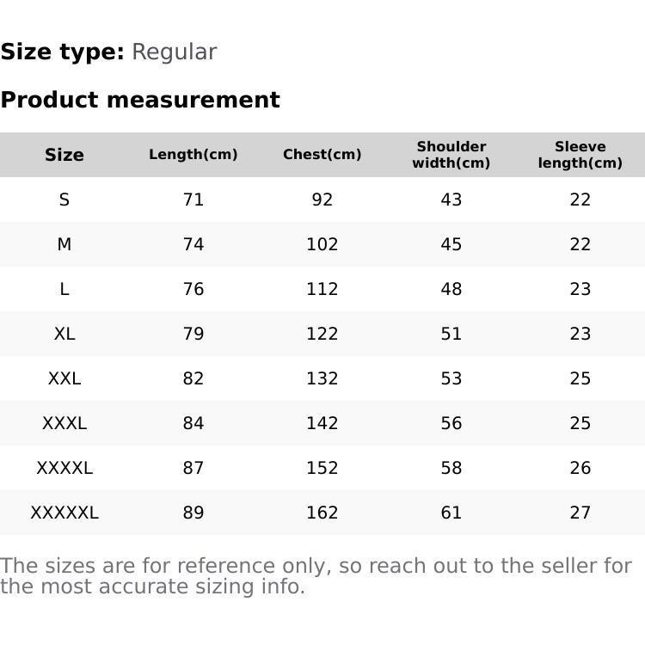
Task: Click the XXXXL size row label
Action: coord(64,468)
